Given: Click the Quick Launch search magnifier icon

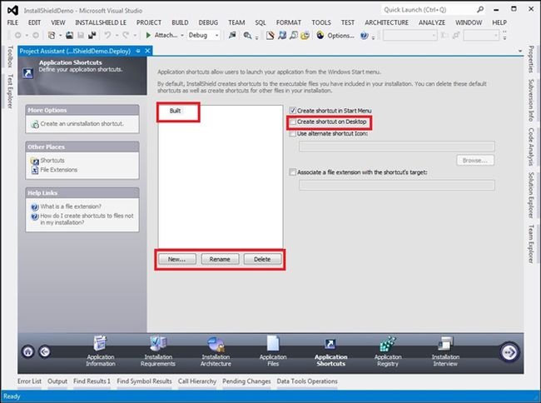Looking at the screenshot, I should 480,10.
